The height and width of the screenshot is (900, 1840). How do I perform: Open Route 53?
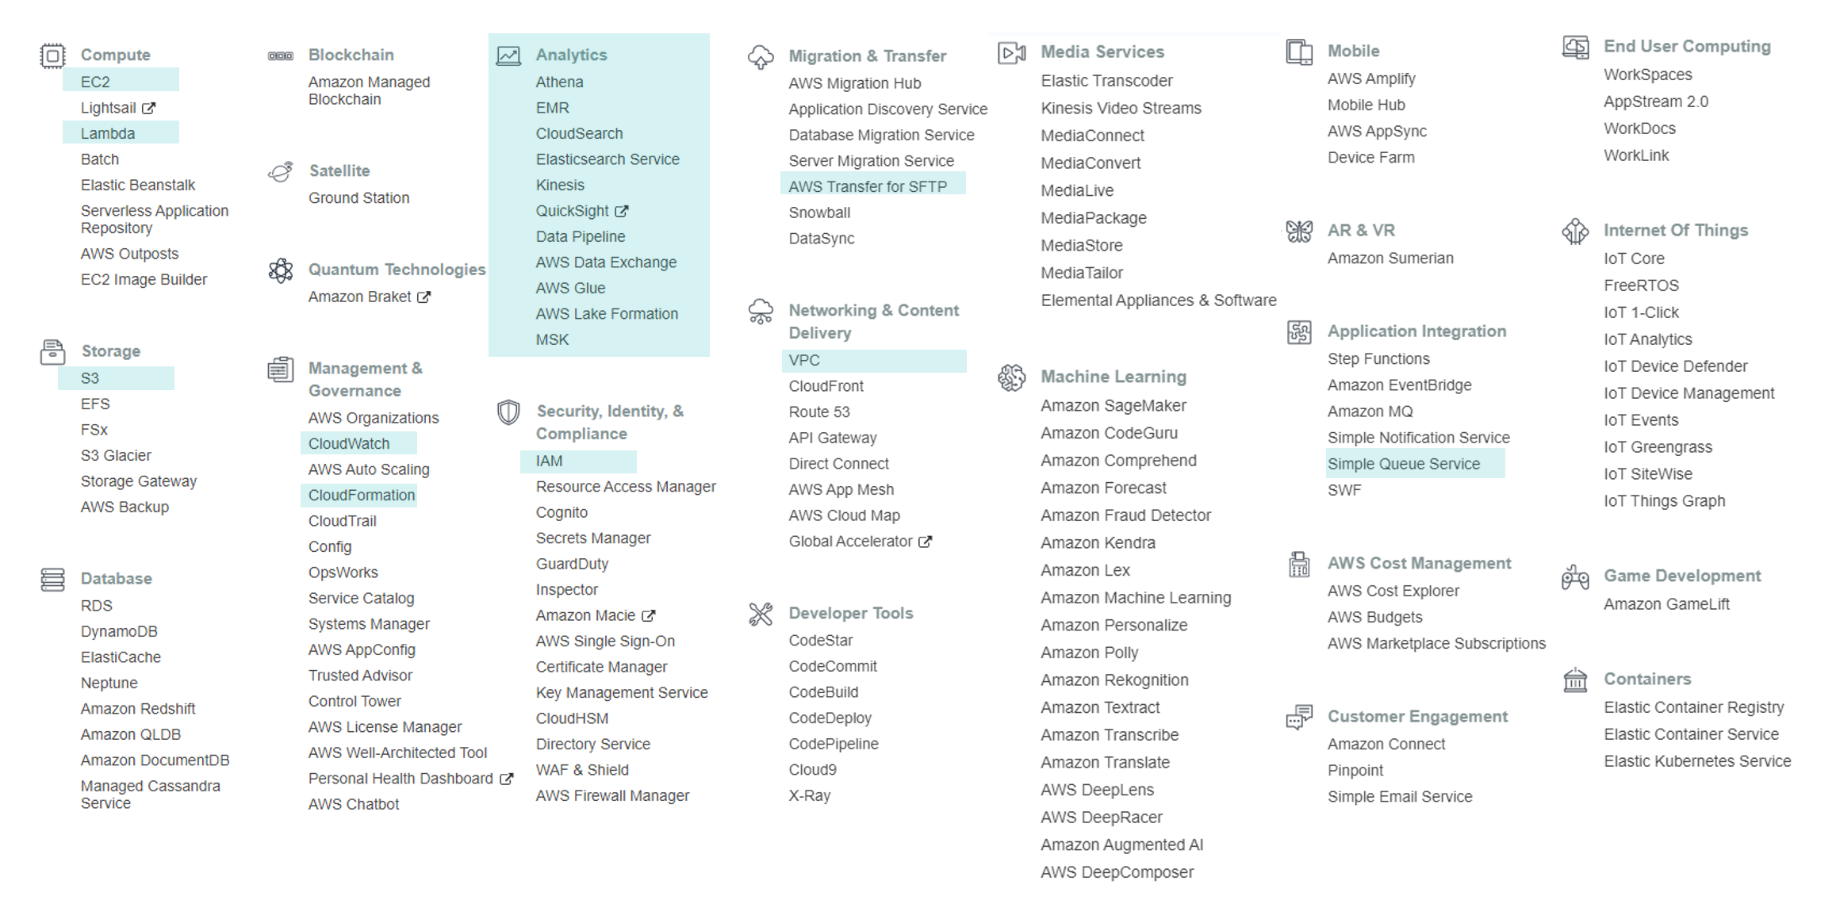pos(819,412)
